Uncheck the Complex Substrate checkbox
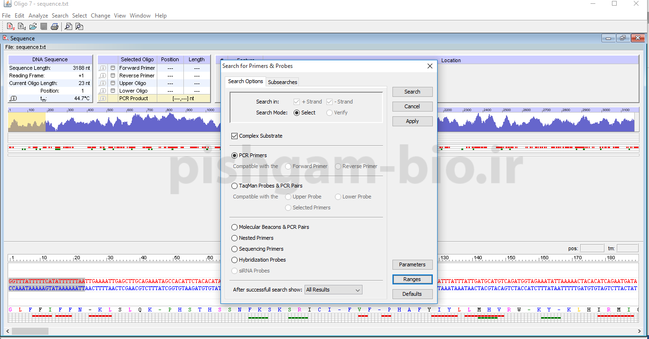The width and height of the screenshot is (649, 339). (234, 136)
